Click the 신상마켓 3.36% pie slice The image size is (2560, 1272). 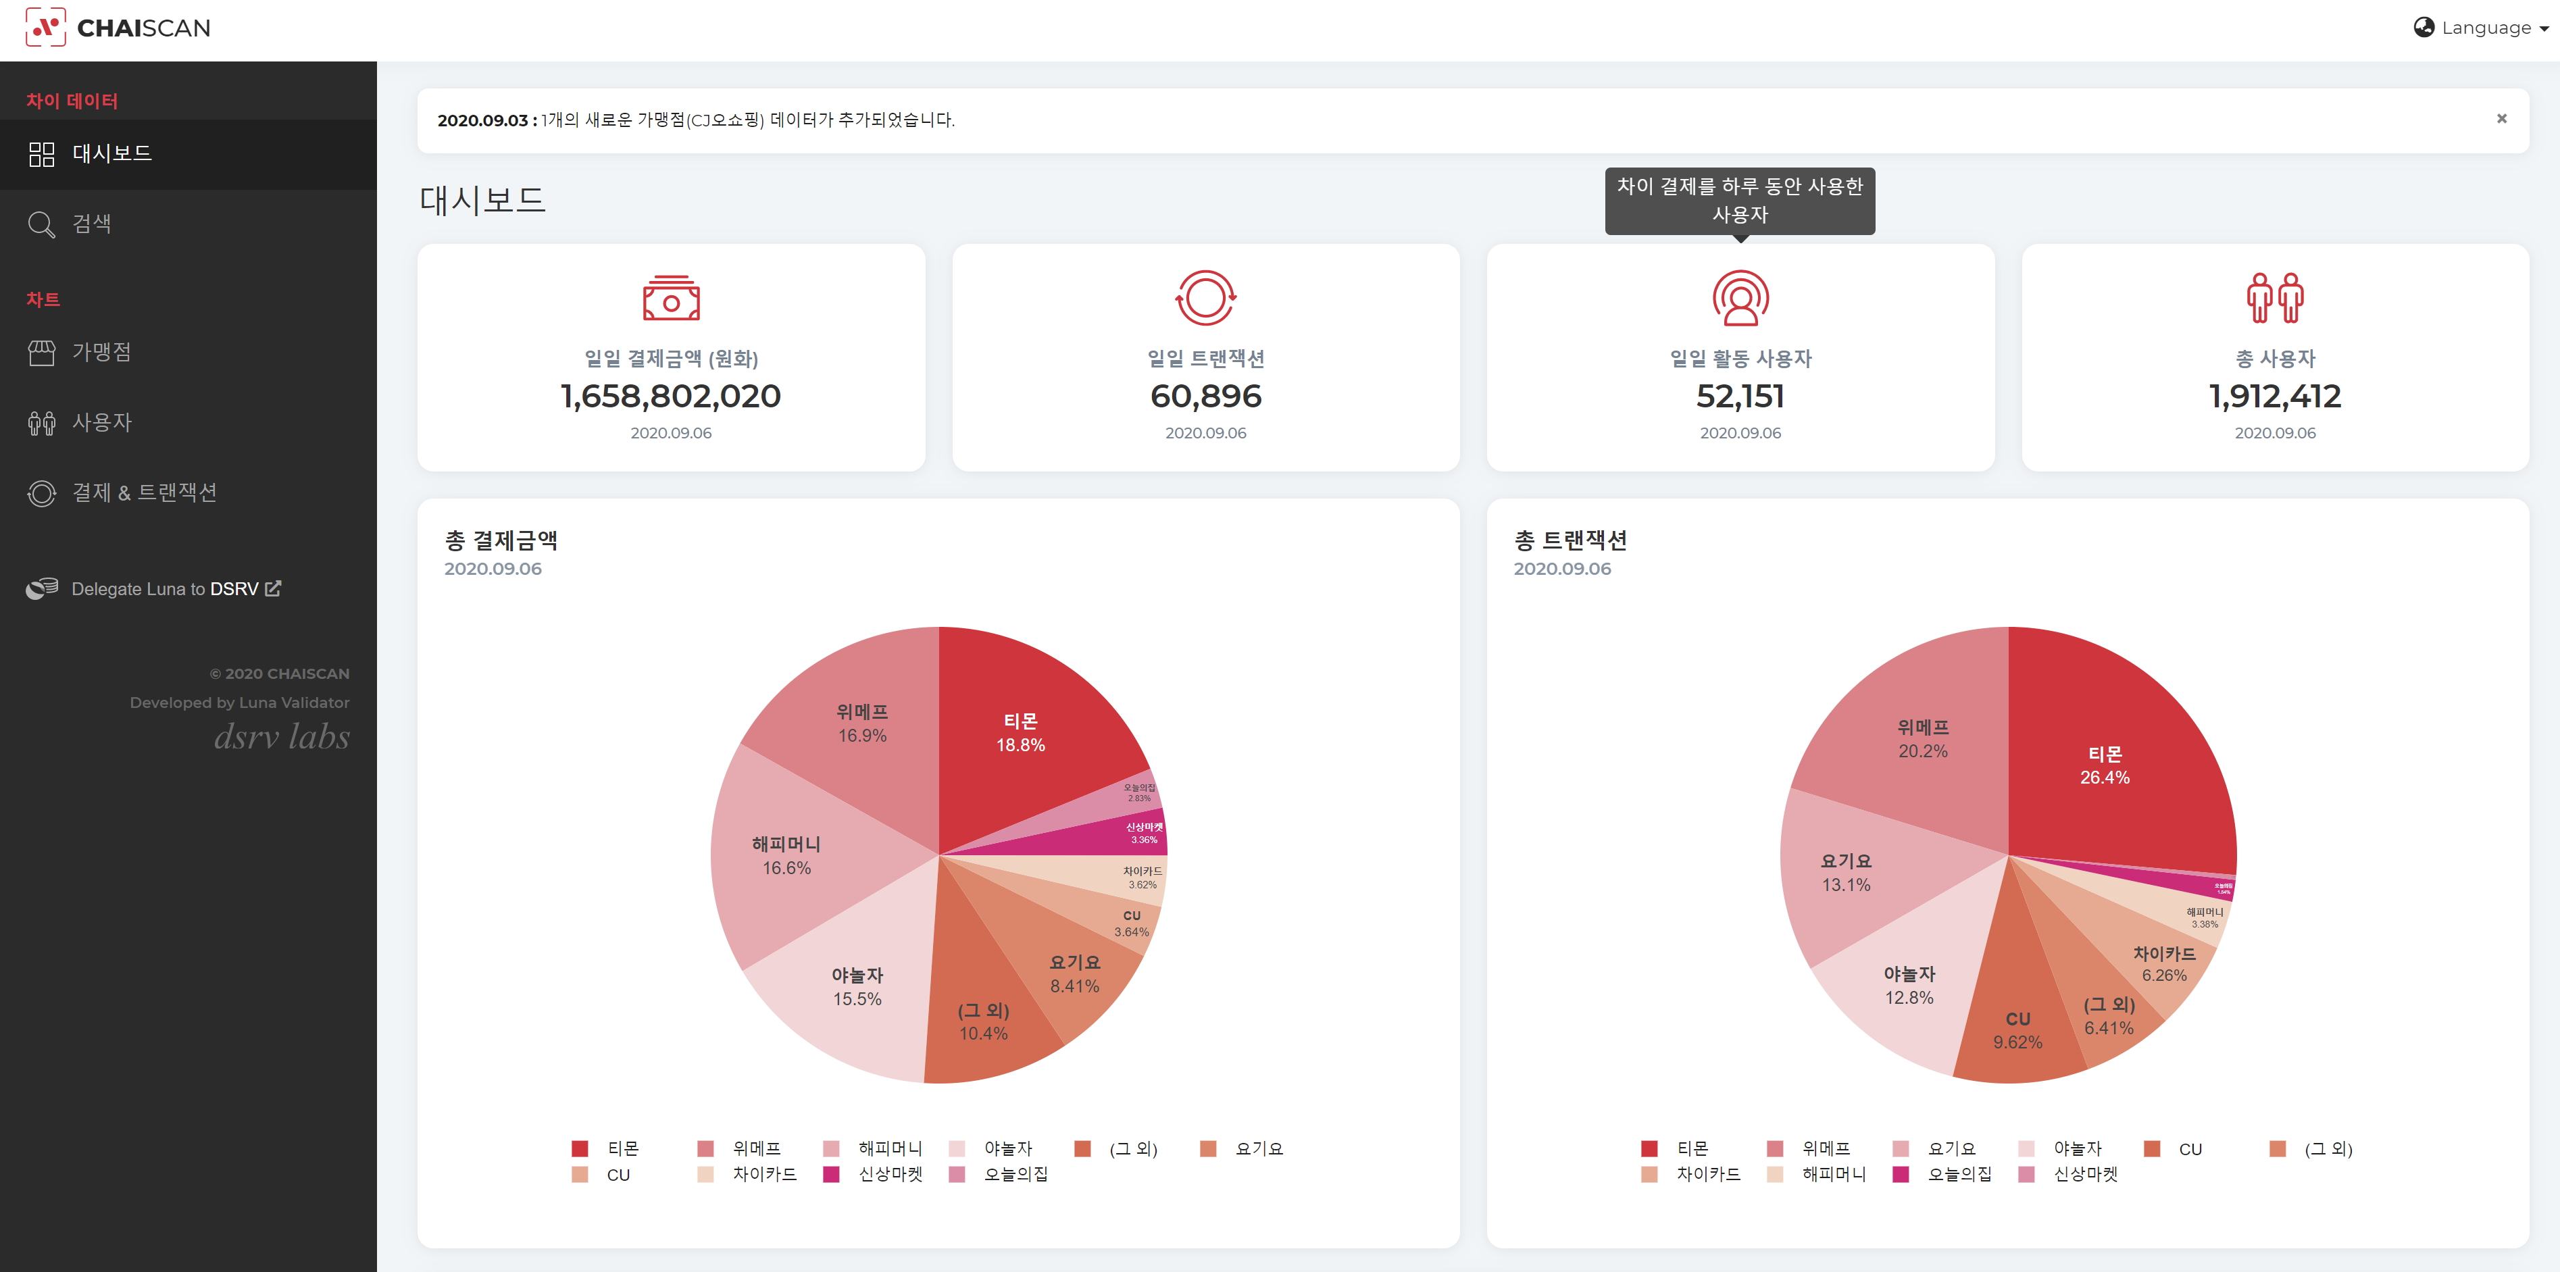point(1144,833)
